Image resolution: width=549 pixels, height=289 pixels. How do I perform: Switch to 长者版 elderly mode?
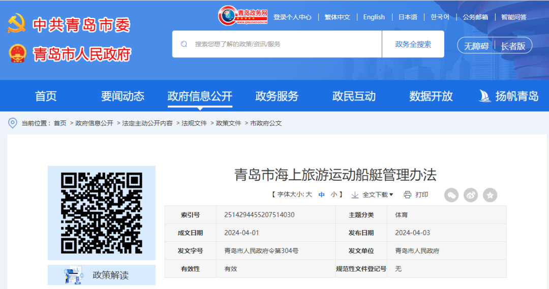click(x=513, y=46)
